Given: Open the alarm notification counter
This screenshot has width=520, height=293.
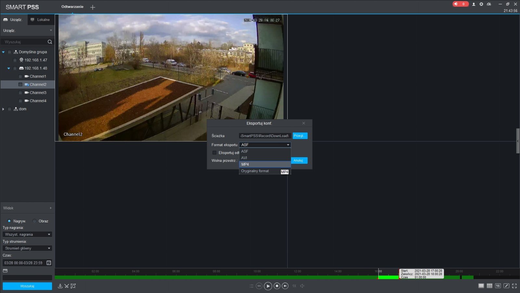Looking at the screenshot, I should pos(461,4).
